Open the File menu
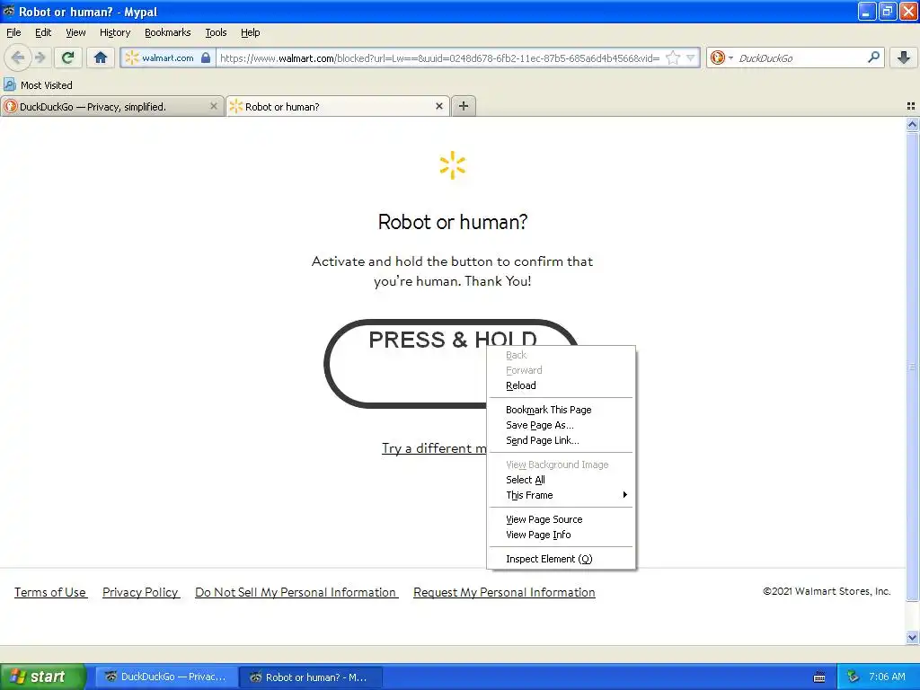920x690 pixels. (x=13, y=32)
